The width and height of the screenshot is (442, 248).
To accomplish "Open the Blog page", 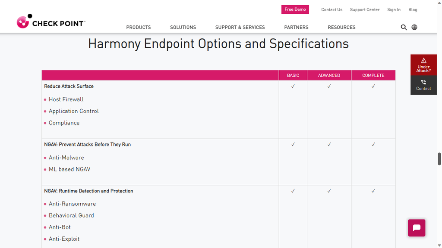I will point(413,9).
